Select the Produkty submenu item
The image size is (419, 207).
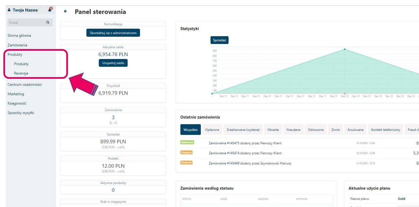21,64
